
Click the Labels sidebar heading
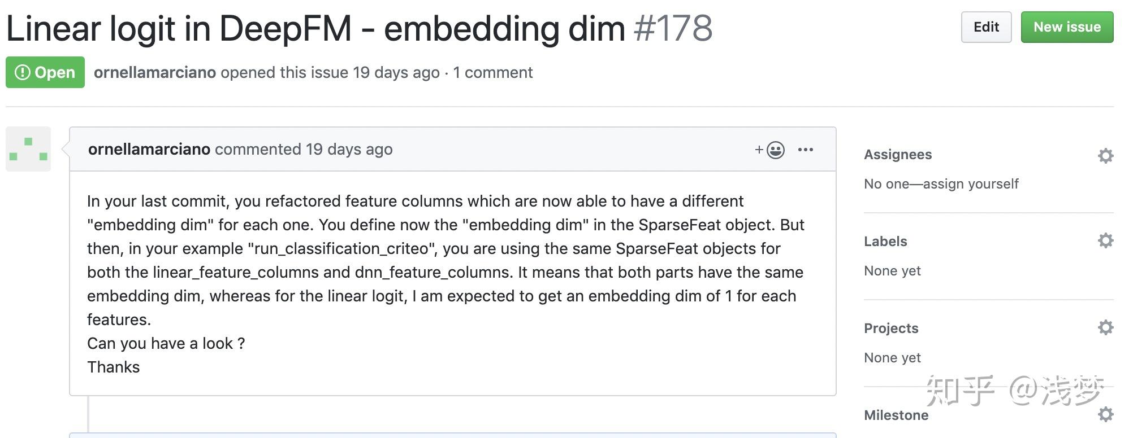[x=885, y=242]
